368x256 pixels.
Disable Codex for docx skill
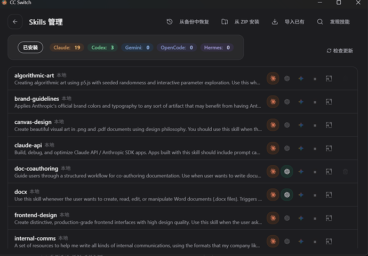point(287,195)
